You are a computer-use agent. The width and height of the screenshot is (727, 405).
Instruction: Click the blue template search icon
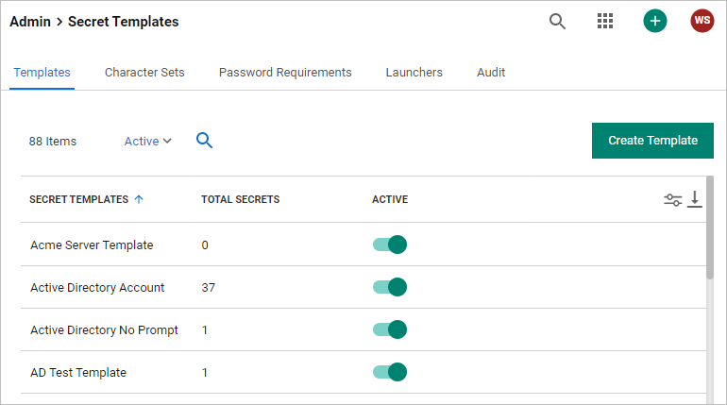(204, 141)
